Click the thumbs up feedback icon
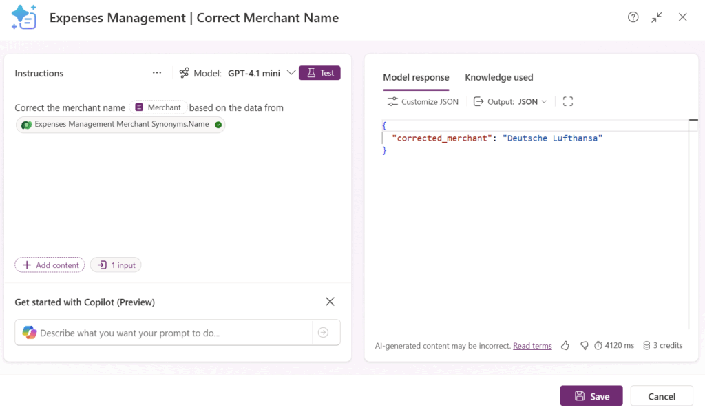Viewport: 705px width, 412px height. tap(565, 345)
